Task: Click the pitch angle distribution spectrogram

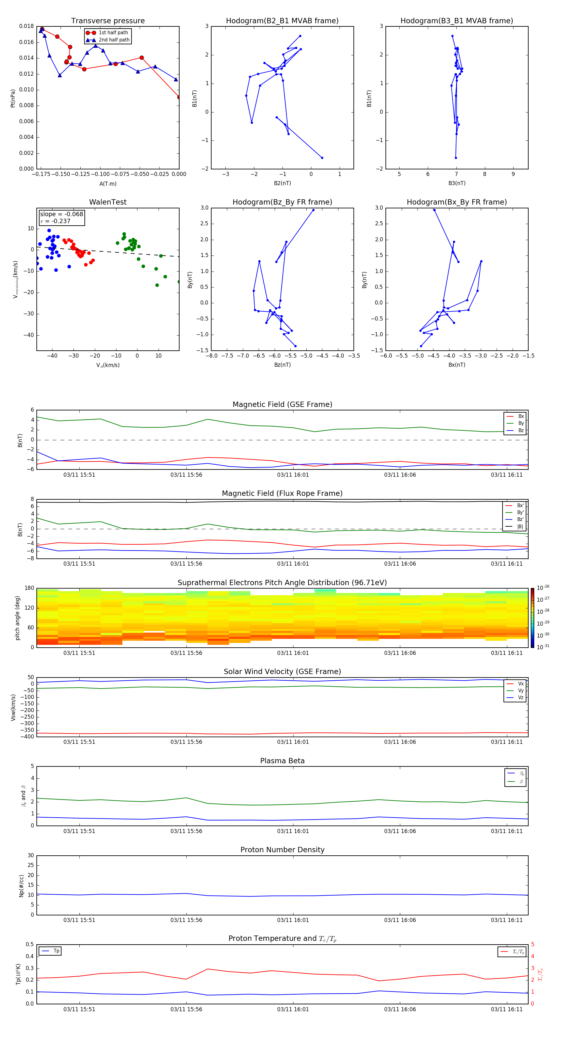Action: 282,617
